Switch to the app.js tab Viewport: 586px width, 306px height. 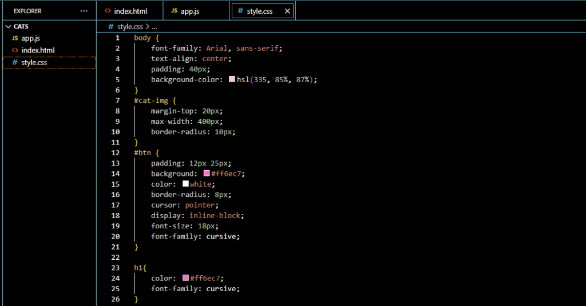point(190,11)
